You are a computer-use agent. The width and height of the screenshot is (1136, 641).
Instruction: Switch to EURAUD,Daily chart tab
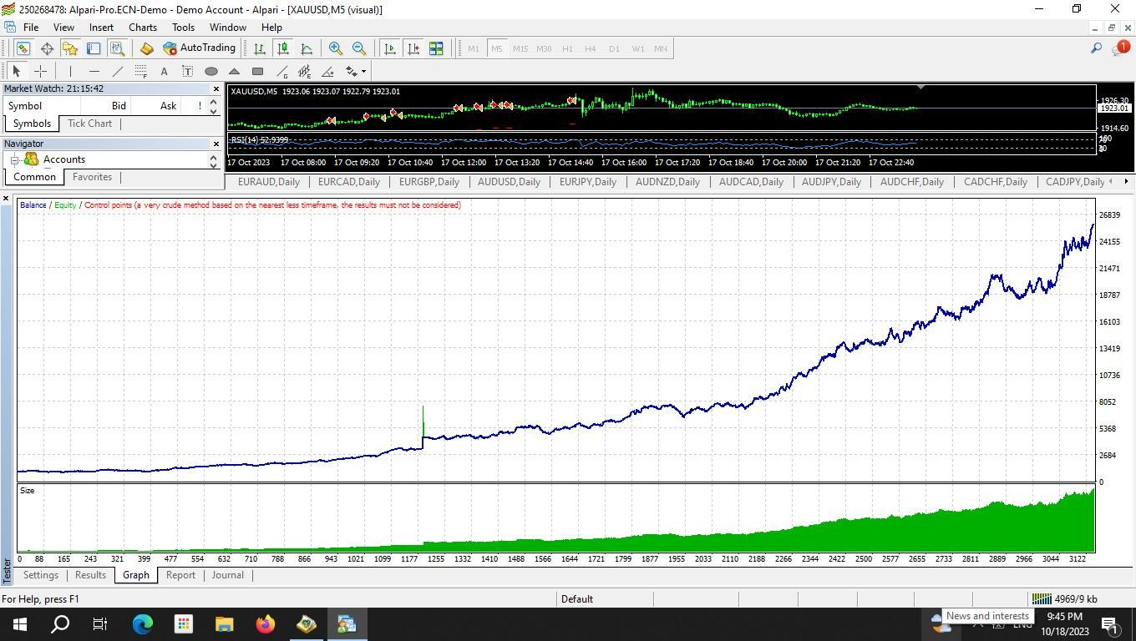click(269, 182)
